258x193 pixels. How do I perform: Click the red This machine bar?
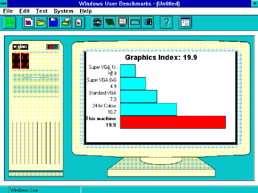coord(173,122)
